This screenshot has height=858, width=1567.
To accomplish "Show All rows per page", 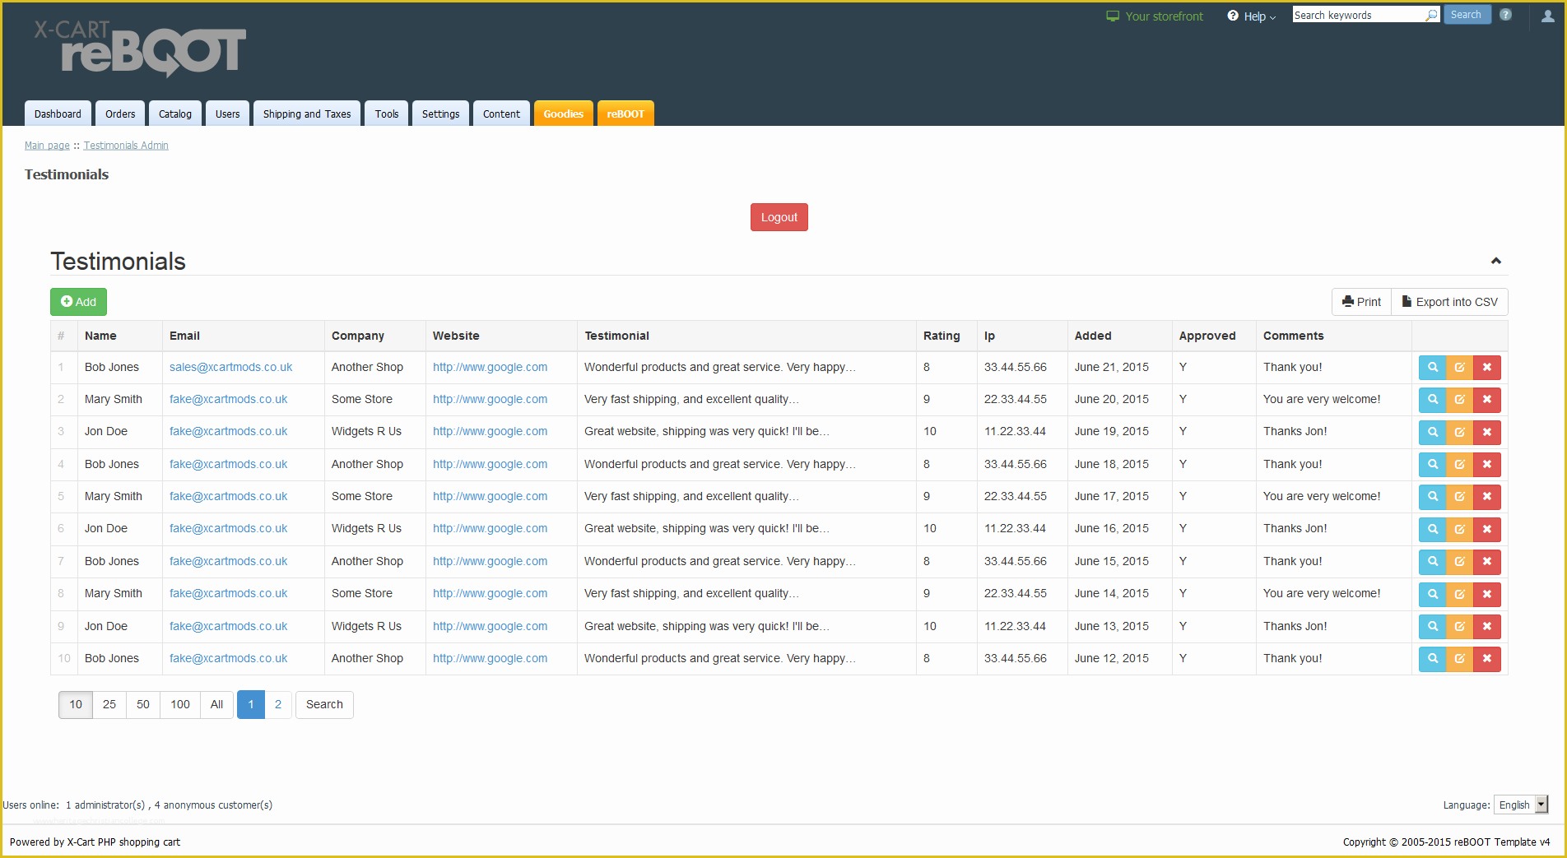I will tap(216, 704).
